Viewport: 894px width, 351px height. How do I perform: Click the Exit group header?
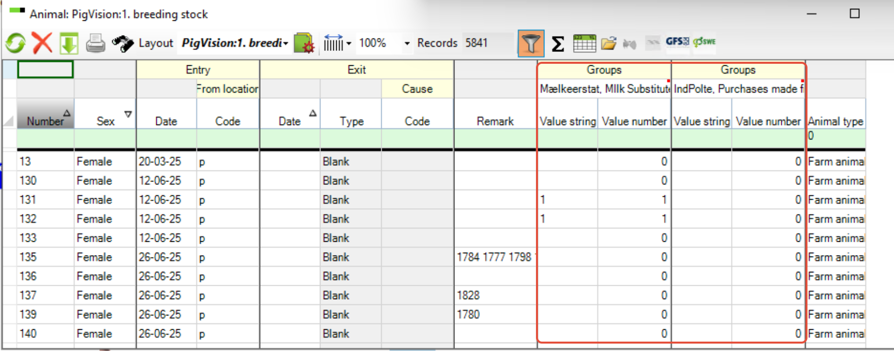pos(357,70)
